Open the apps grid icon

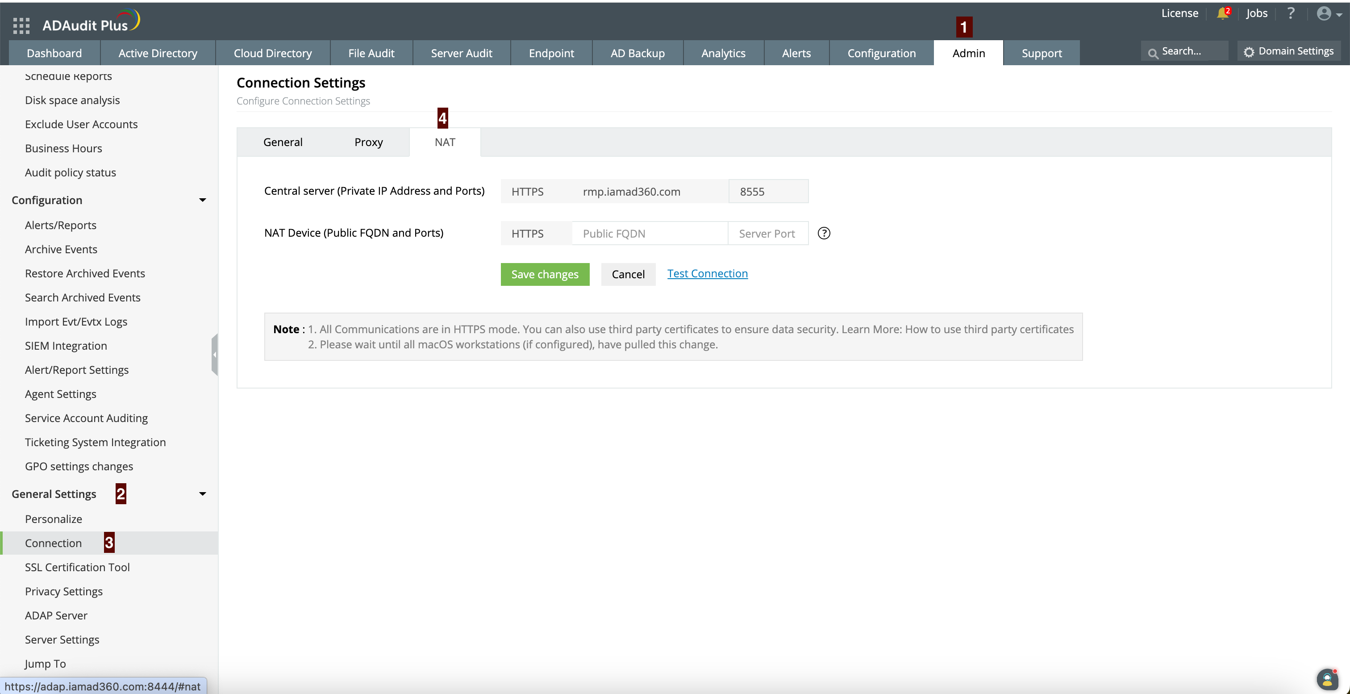point(21,25)
